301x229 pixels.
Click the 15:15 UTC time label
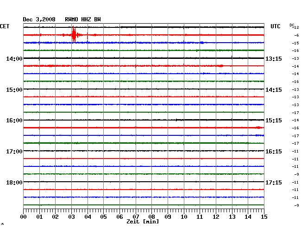tap(274, 121)
